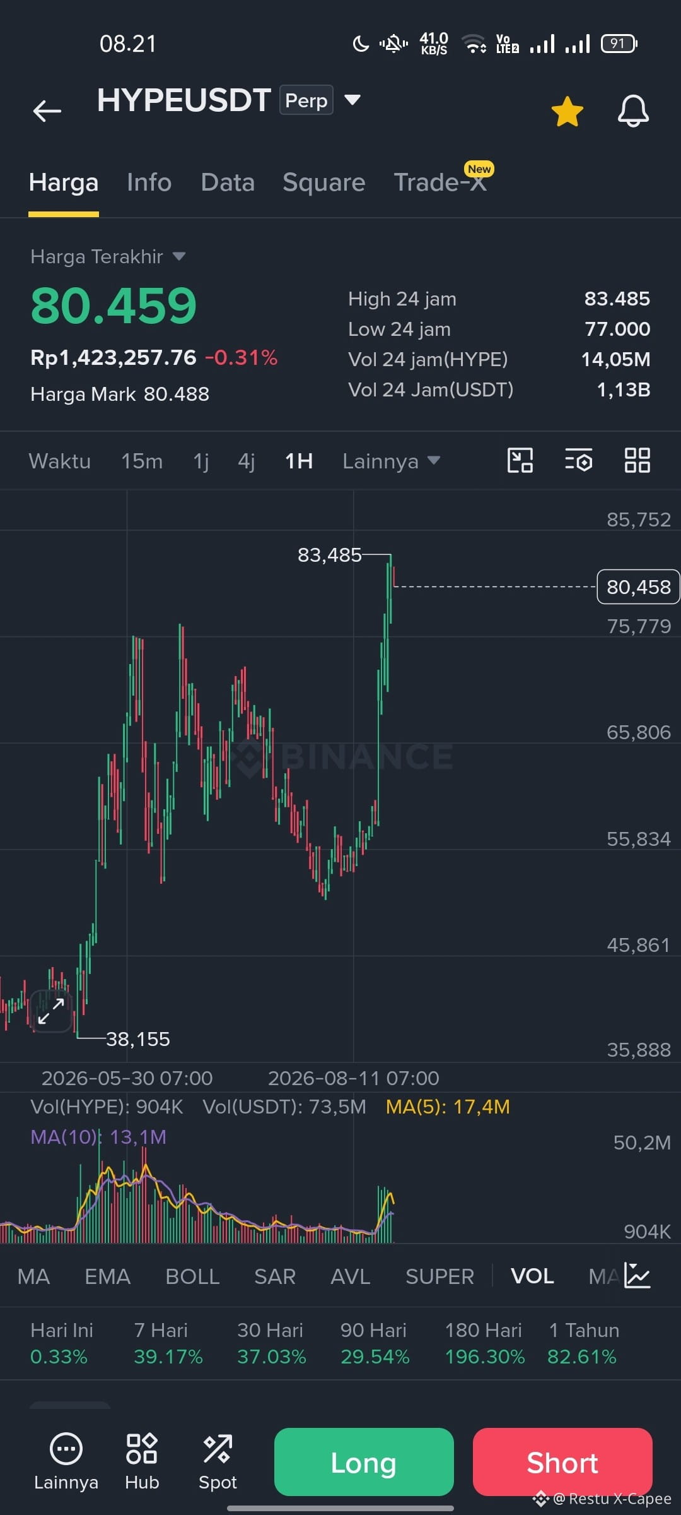This screenshot has width=681, height=1515.
Task: Expand the HYPEUSDT pair dropdown arrow
Action: pyautogui.click(x=352, y=100)
